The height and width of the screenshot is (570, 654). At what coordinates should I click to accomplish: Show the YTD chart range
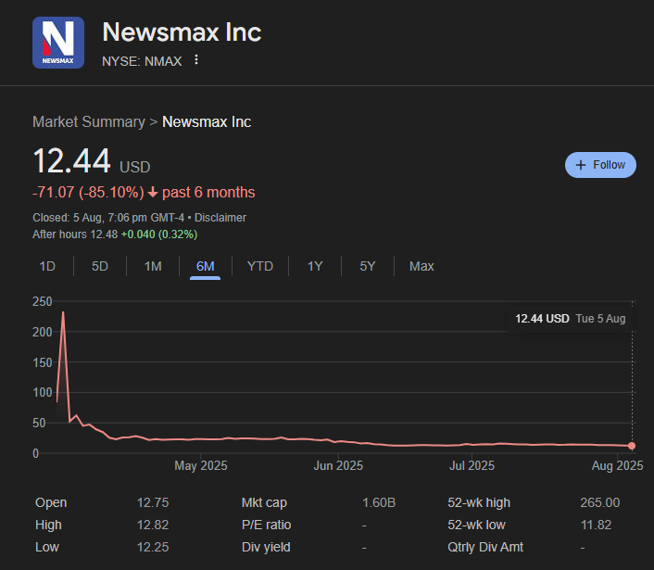point(260,266)
